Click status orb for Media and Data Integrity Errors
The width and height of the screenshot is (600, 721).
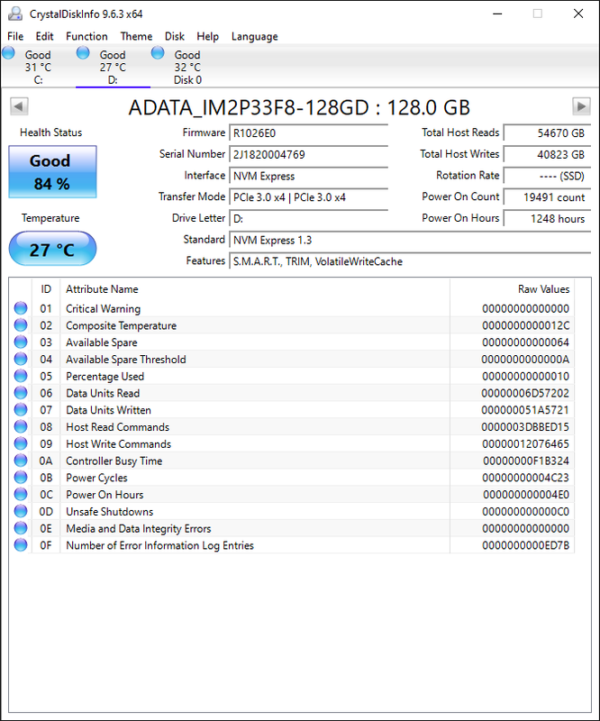(x=21, y=528)
